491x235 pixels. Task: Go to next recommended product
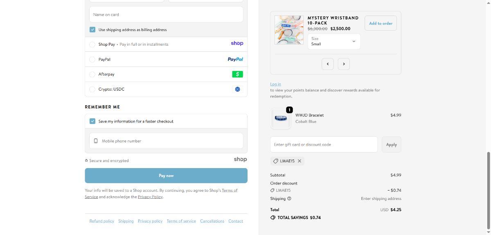click(344, 64)
